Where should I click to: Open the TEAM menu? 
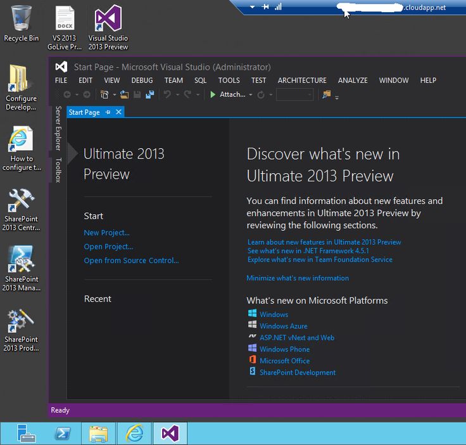point(174,81)
